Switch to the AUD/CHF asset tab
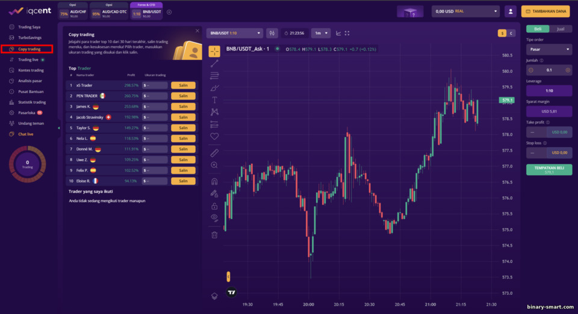Viewport: 578px width, 314px height. pos(73,11)
